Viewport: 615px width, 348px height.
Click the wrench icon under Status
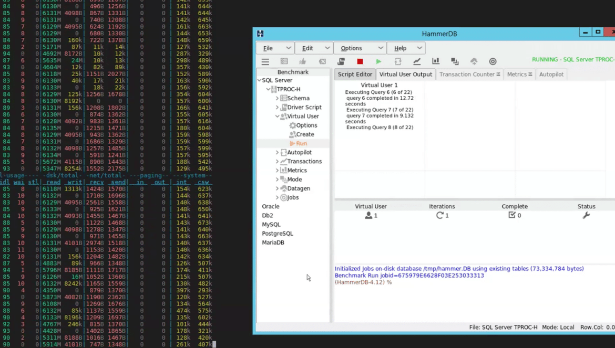(586, 215)
